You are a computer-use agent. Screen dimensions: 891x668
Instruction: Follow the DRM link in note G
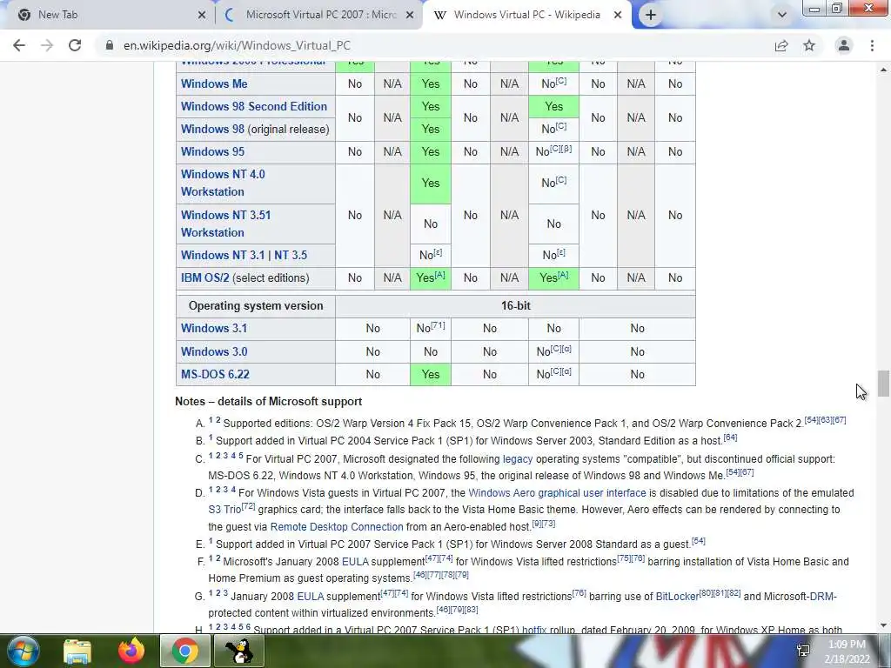point(821,597)
